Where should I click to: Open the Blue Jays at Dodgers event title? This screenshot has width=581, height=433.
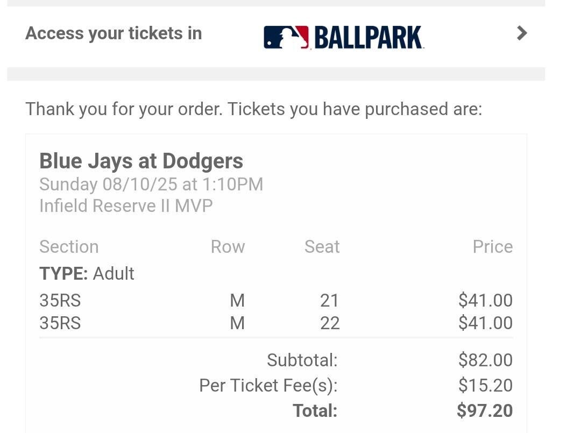[x=141, y=161]
